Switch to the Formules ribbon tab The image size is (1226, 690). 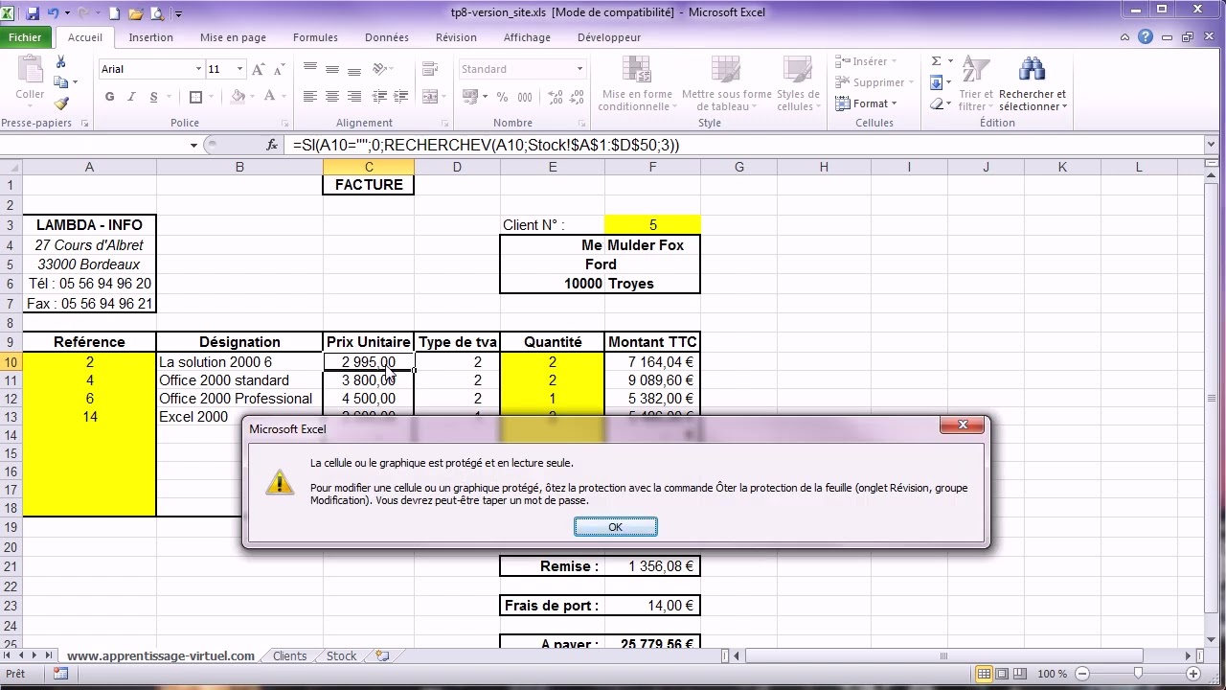315,37
